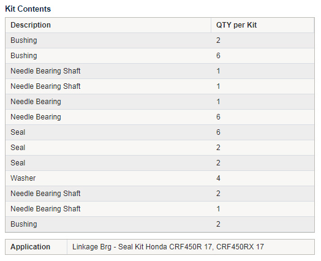Viewport: 321px width, 261px height.
Task: Click the first Bushing row with quantity 2
Action: pos(160,40)
